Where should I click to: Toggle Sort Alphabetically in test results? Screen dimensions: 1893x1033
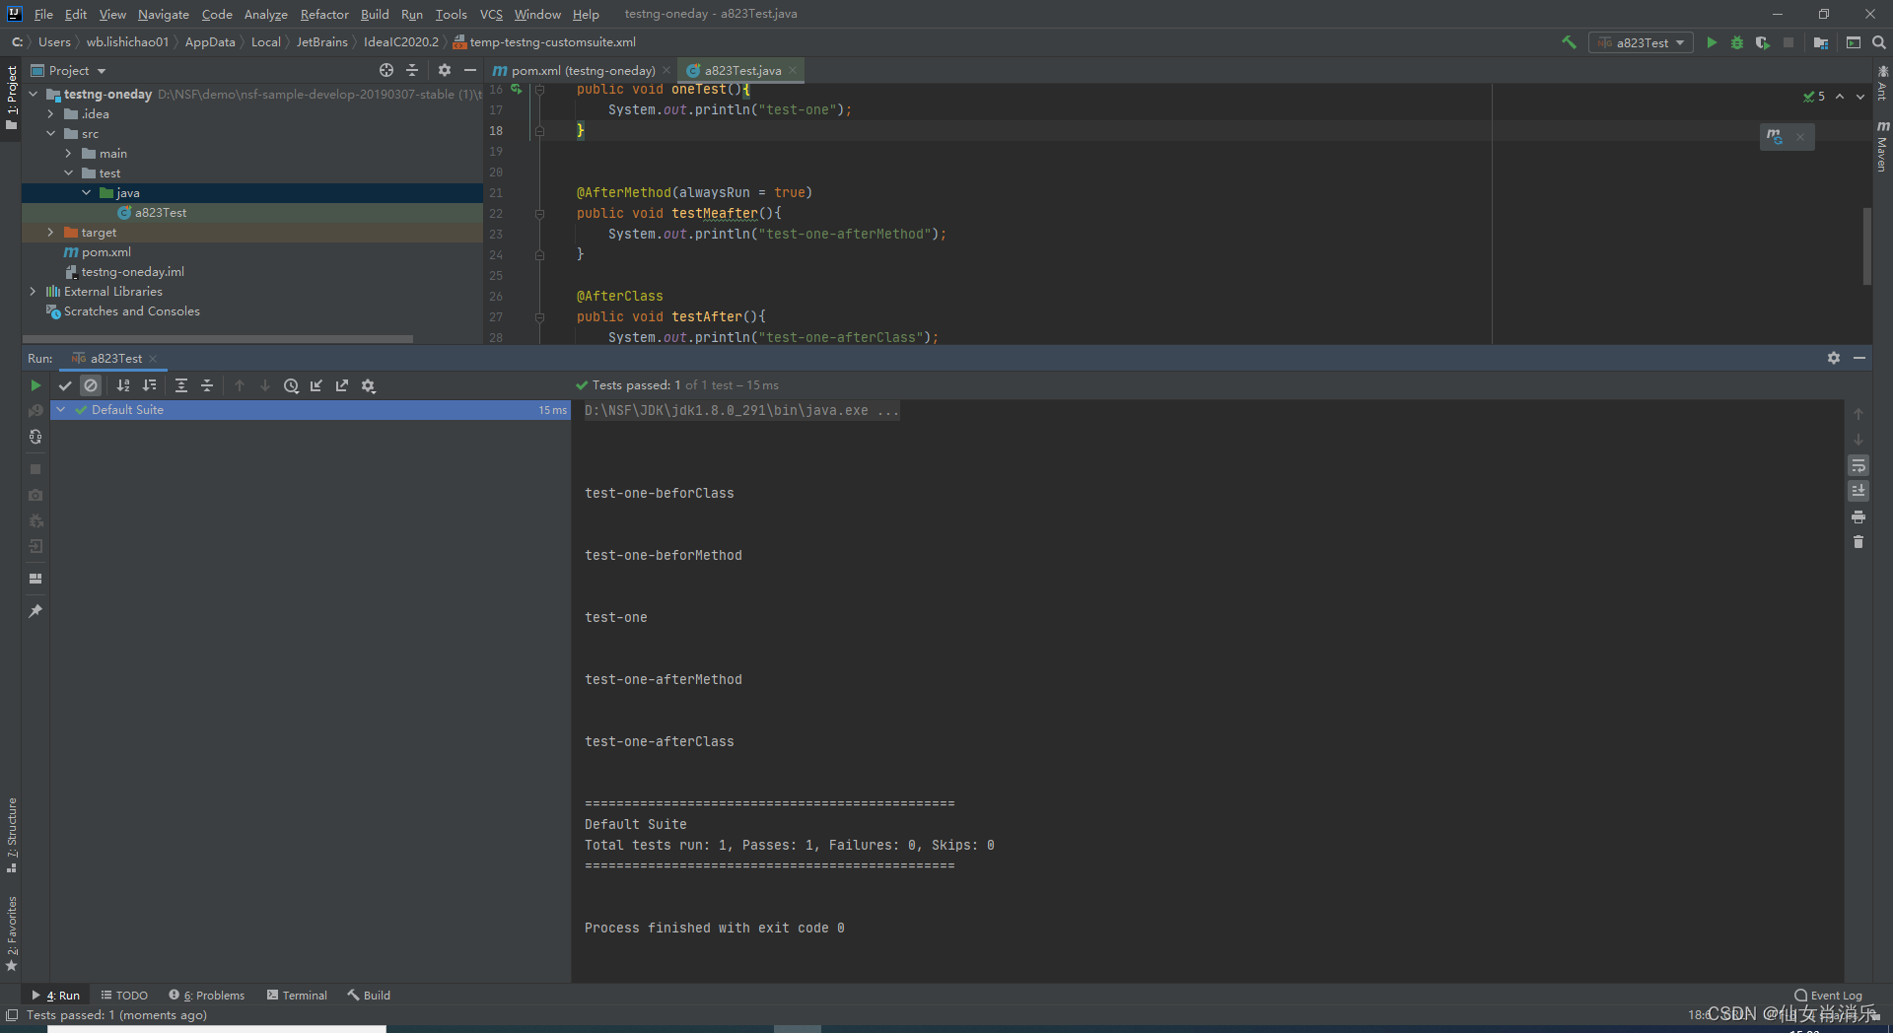[123, 385]
